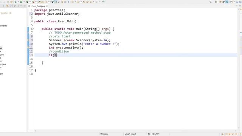Viewport: 242px width, 136px height.
Task: Click the filter icon in Package Explorer
Action: point(11,6)
